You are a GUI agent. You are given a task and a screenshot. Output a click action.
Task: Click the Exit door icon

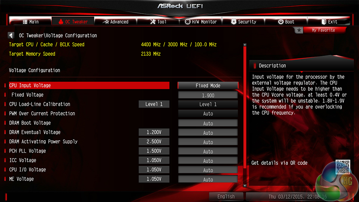point(324,22)
